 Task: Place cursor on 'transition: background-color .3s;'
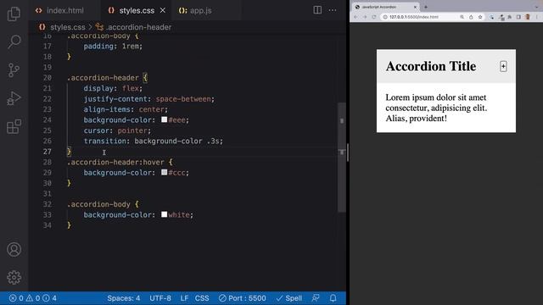pos(153,141)
